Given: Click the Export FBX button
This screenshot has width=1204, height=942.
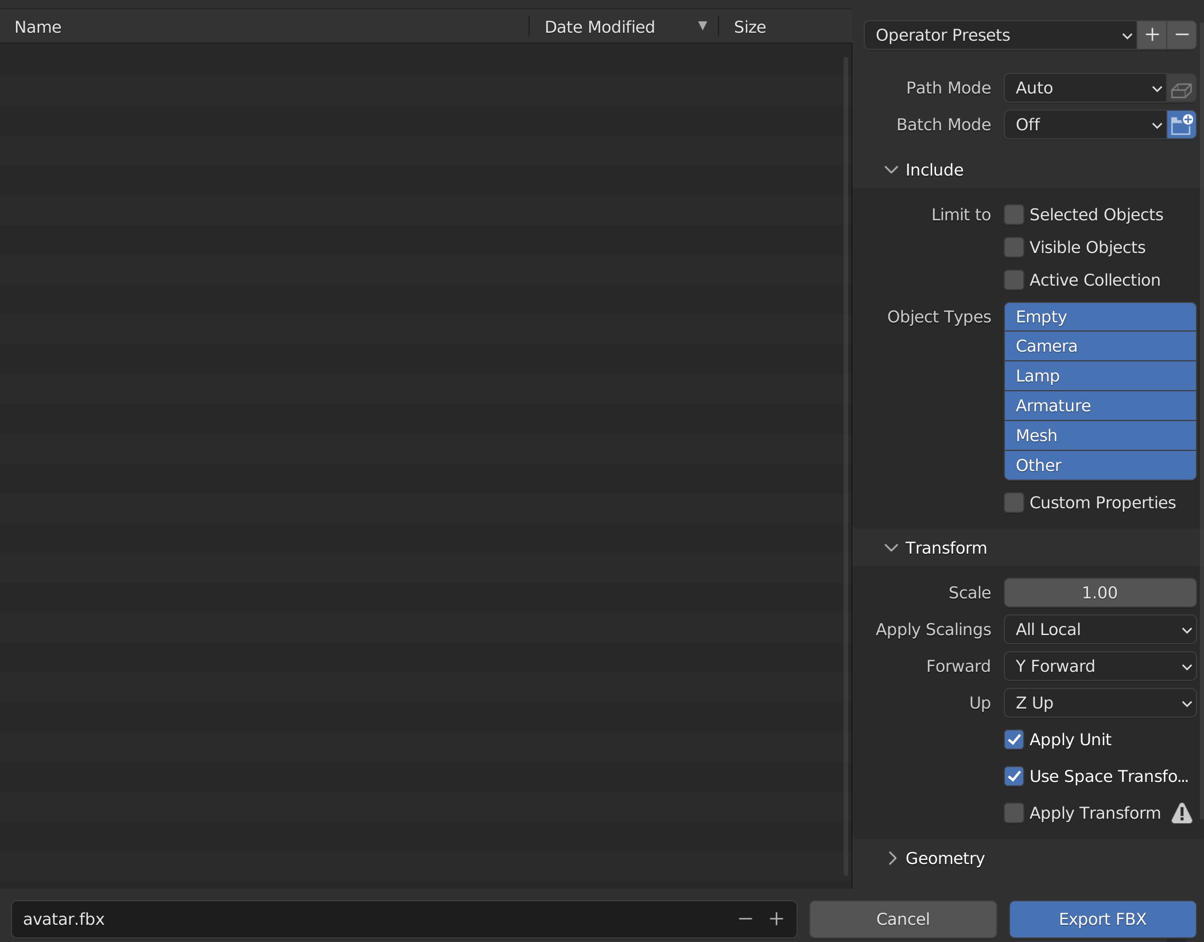Looking at the screenshot, I should pyautogui.click(x=1102, y=919).
